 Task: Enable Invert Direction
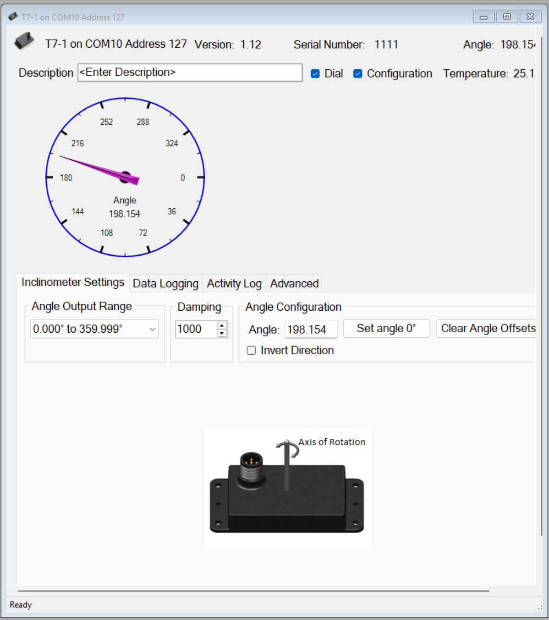[251, 350]
